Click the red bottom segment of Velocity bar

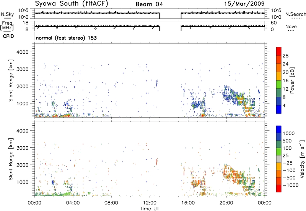click(279, 189)
